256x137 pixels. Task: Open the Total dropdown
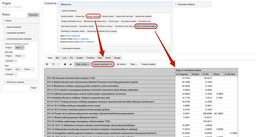[134, 64]
